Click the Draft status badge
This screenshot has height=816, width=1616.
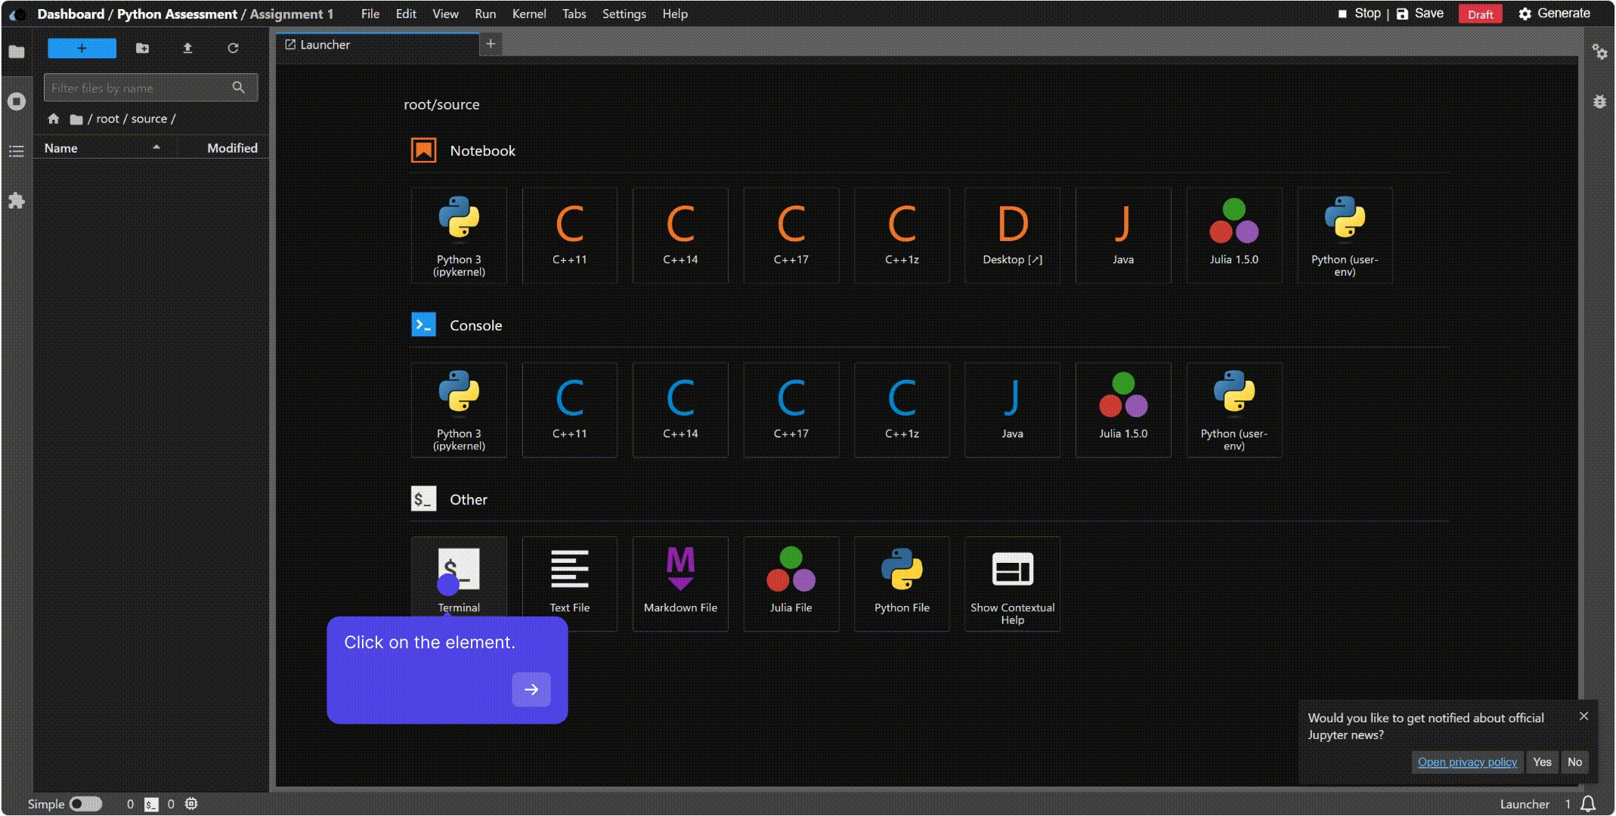[1480, 14]
